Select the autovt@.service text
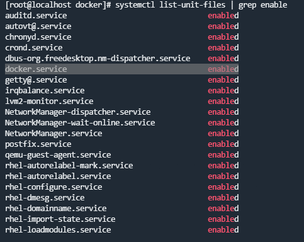Viewport: 304px width, 242px height. point(38,26)
